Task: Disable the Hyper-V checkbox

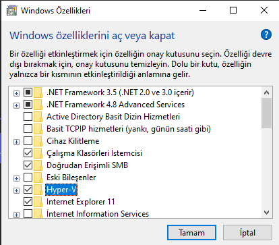Action: [x=28, y=190]
